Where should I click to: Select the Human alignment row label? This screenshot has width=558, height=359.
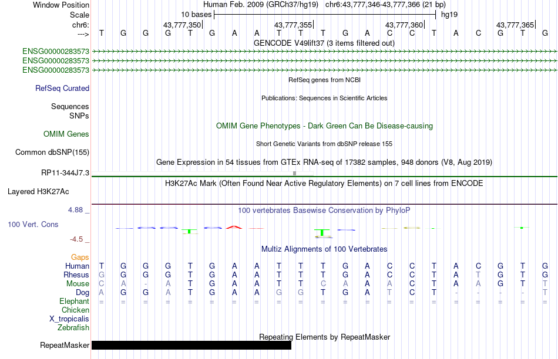[x=77, y=266]
